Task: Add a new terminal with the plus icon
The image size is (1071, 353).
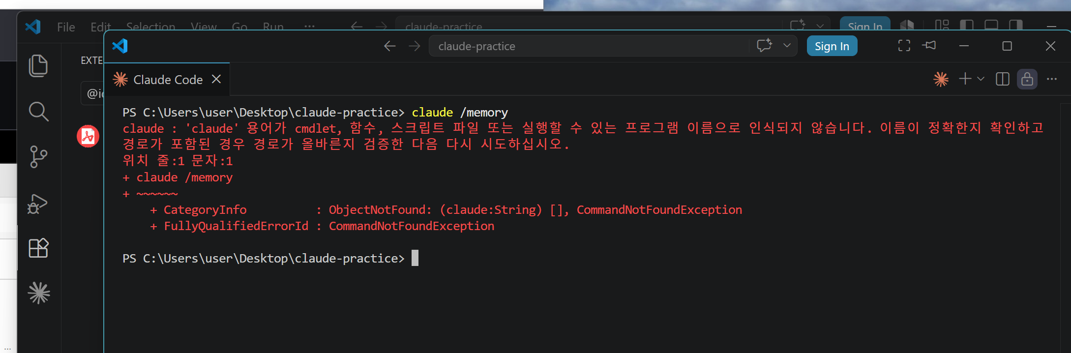Action: pos(965,79)
